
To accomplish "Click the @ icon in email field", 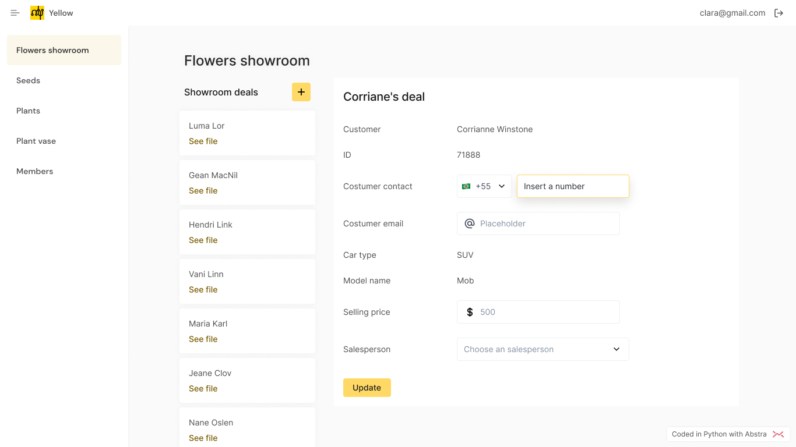I will coord(470,223).
